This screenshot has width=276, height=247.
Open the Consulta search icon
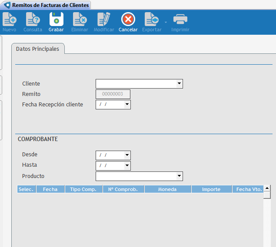point(33,20)
